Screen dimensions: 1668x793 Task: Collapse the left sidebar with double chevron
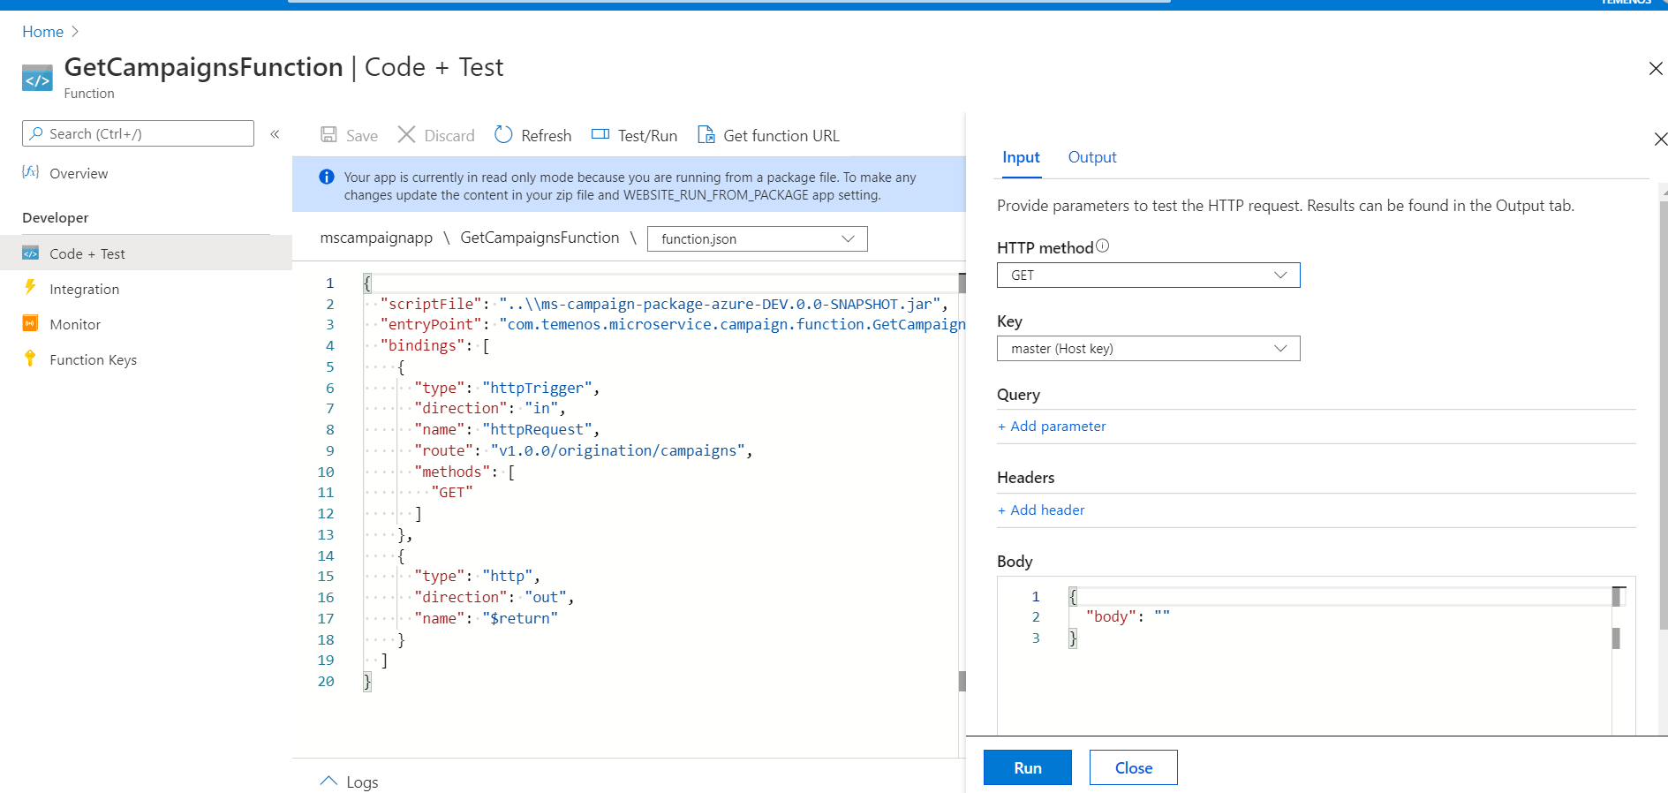275,134
